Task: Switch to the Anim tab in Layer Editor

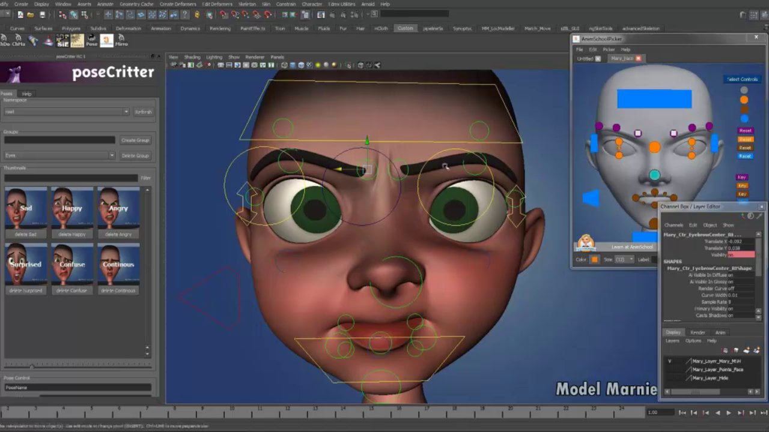Action: pos(720,332)
